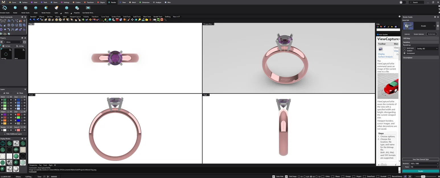Click the user account icon in title bar
The width and height of the screenshot is (440, 178).
401,2
